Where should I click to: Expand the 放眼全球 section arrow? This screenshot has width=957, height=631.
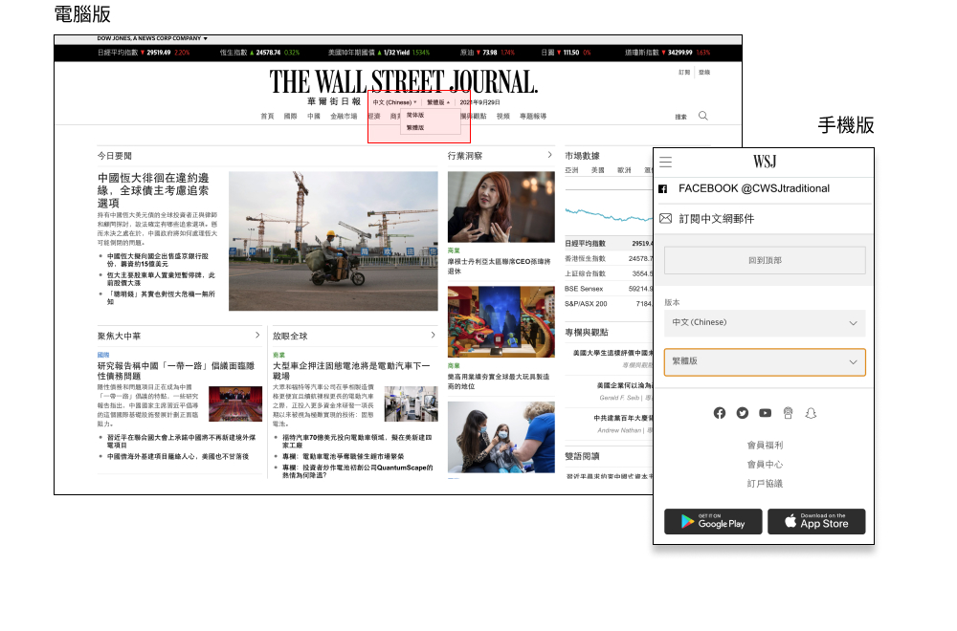coord(434,336)
